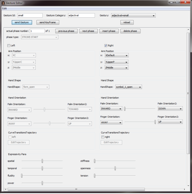Open right arm y position YUpperP dropdown
Image resolution: width=192 pixels, height=194 pixels.
(x=116, y=62)
